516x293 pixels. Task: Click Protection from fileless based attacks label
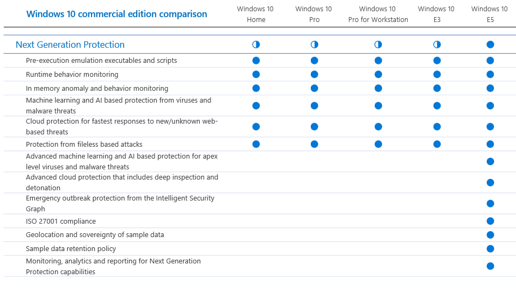click(x=84, y=144)
